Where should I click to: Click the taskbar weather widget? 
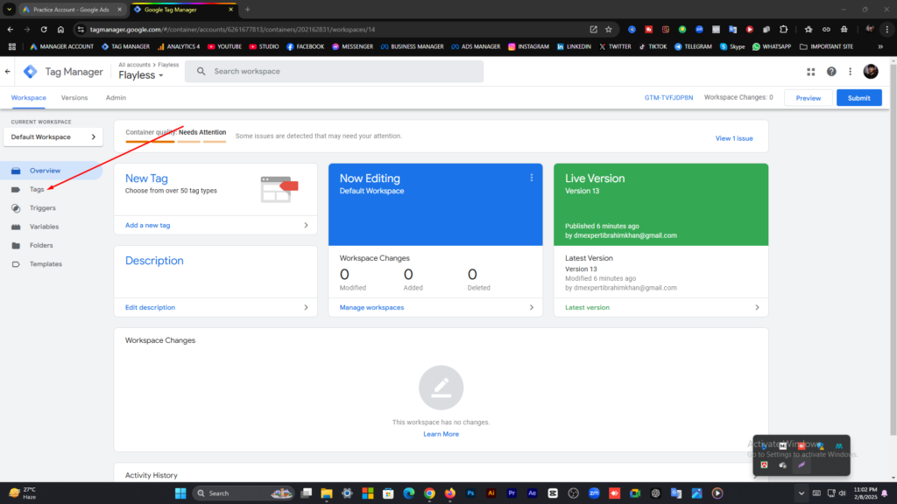click(23, 493)
